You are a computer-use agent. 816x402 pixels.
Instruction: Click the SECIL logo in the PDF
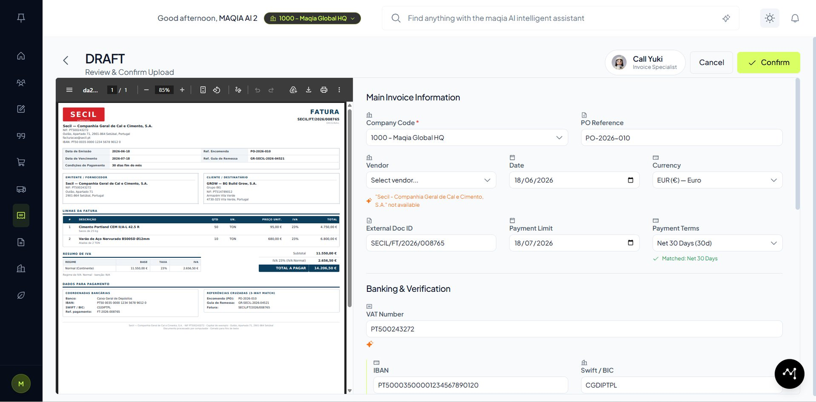pos(84,115)
